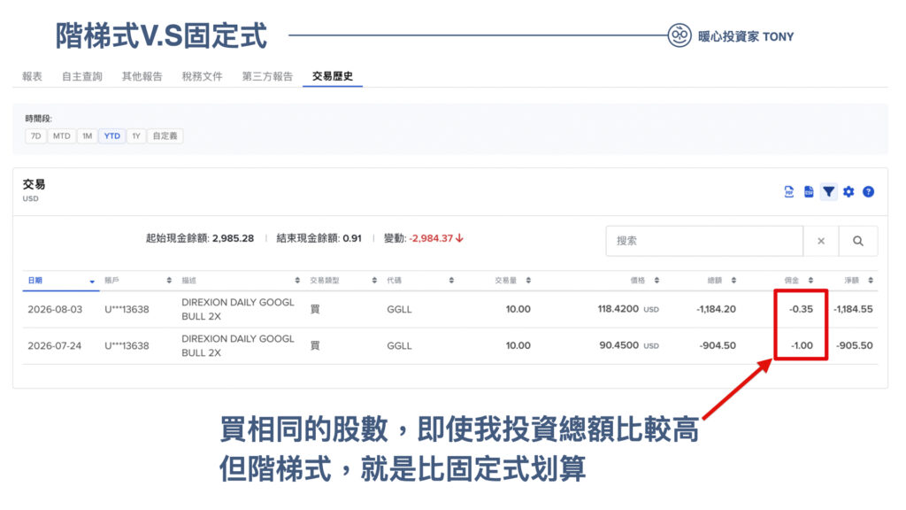Click GGLL code in 2026-08-03 row
This screenshot has width=906, height=510.
click(x=399, y=309)
